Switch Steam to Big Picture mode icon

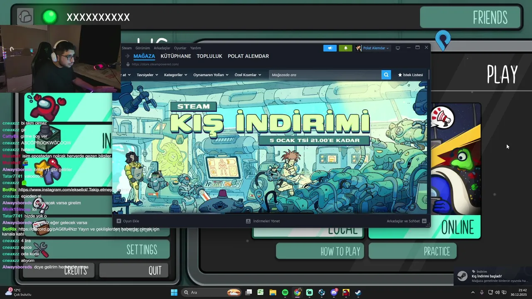pos(398,48)
